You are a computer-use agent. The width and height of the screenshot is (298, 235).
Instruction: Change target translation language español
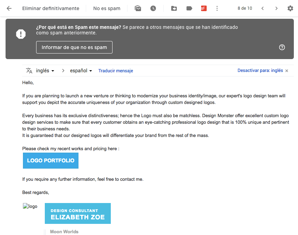(81, 70)
